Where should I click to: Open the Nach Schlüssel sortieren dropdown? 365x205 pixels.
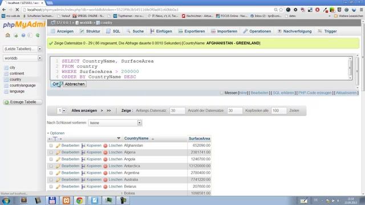coord(115,123)
